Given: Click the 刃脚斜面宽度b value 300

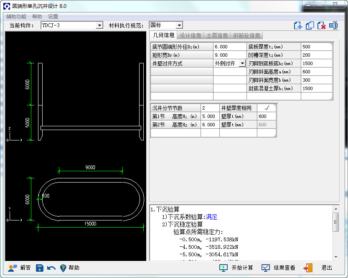Looking at the screenshot, I should (x=316, y=80).
